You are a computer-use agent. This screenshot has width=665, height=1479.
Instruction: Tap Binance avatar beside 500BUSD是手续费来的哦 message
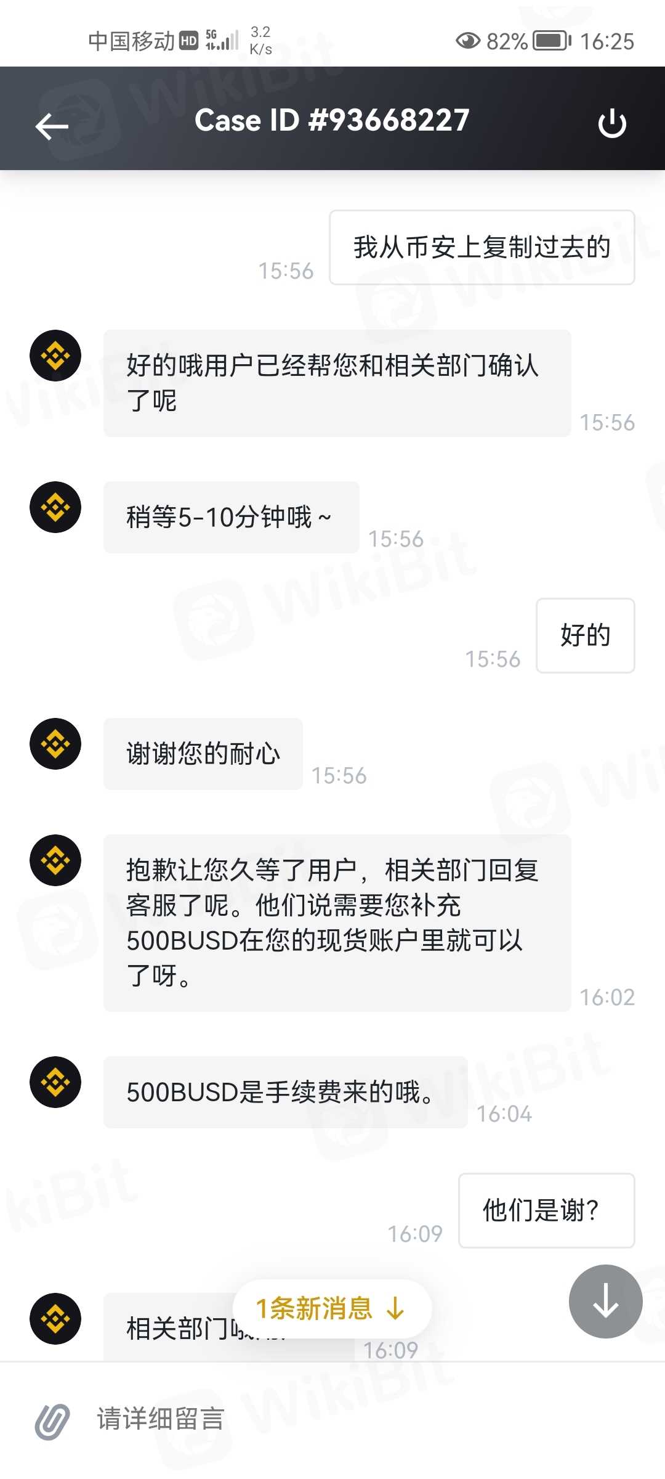[55, 1082]
